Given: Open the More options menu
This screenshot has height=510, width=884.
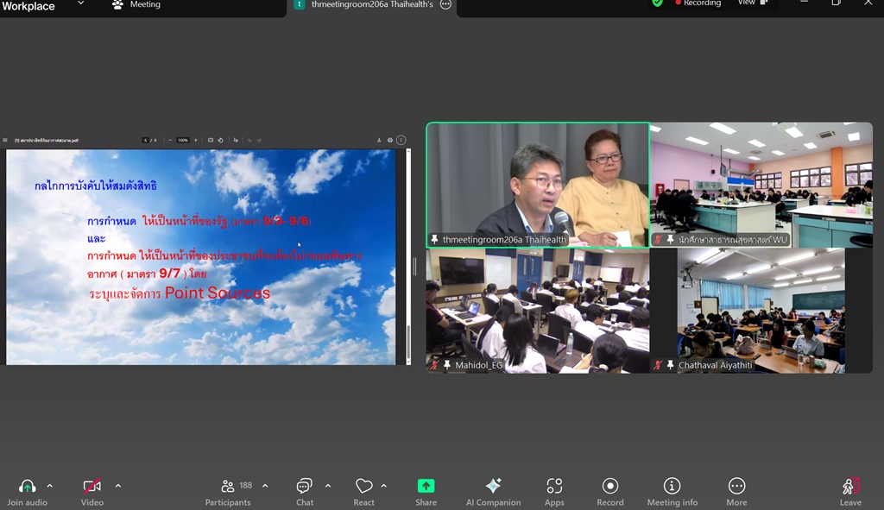Looking at the screenshot, I should 736,486.
